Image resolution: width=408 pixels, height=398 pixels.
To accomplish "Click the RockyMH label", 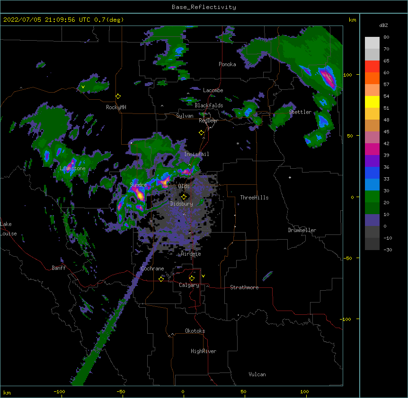I will [x=116, y=107].
